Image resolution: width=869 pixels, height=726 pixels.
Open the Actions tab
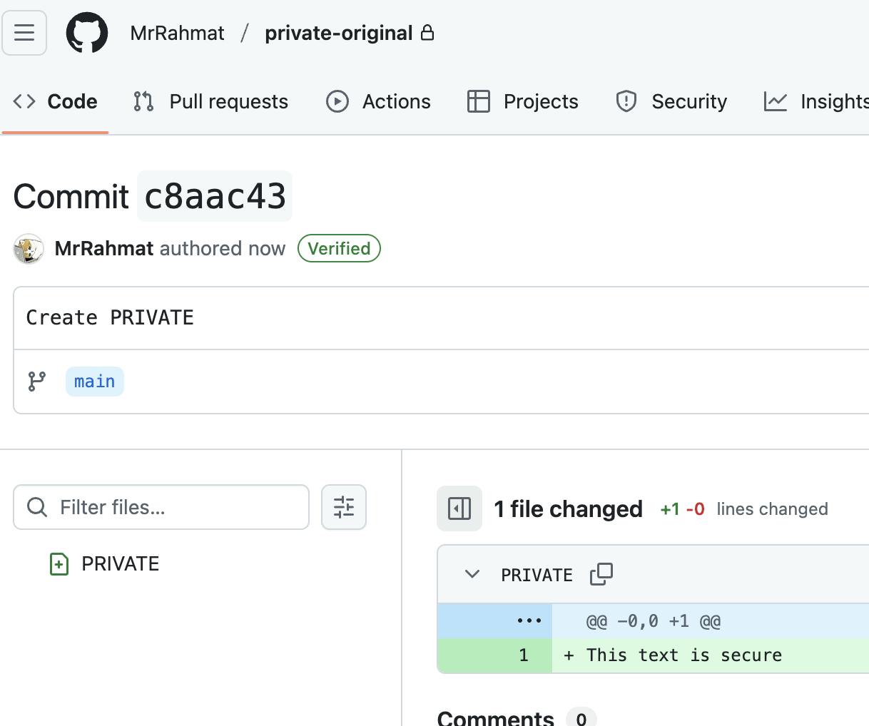[x=378, y=101]
